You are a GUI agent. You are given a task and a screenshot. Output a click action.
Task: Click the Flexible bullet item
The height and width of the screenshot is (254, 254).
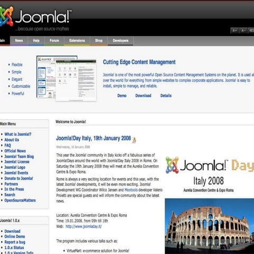tap(17, 65)
